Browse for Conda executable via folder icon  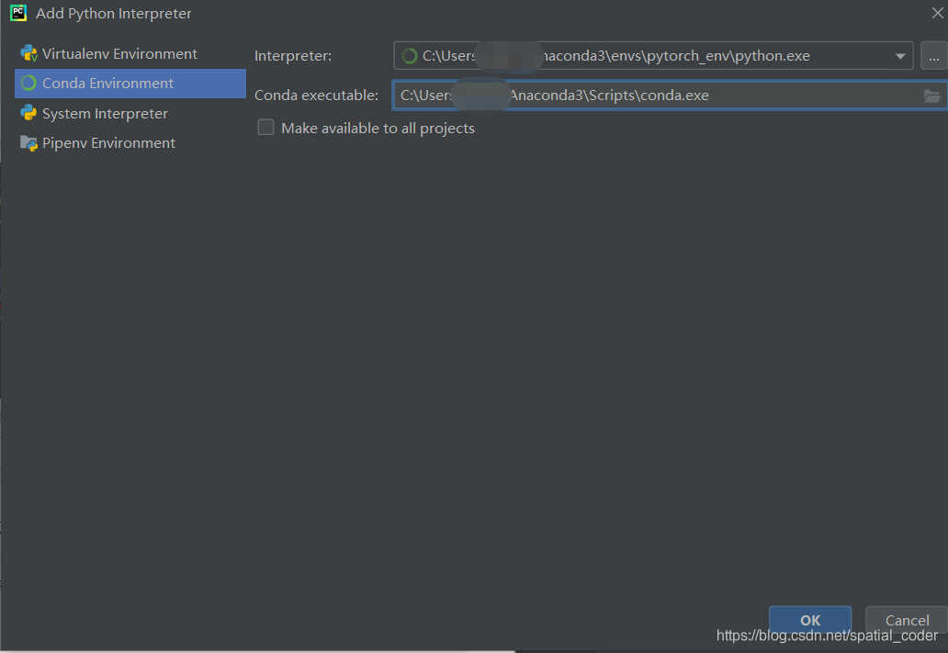932,96
